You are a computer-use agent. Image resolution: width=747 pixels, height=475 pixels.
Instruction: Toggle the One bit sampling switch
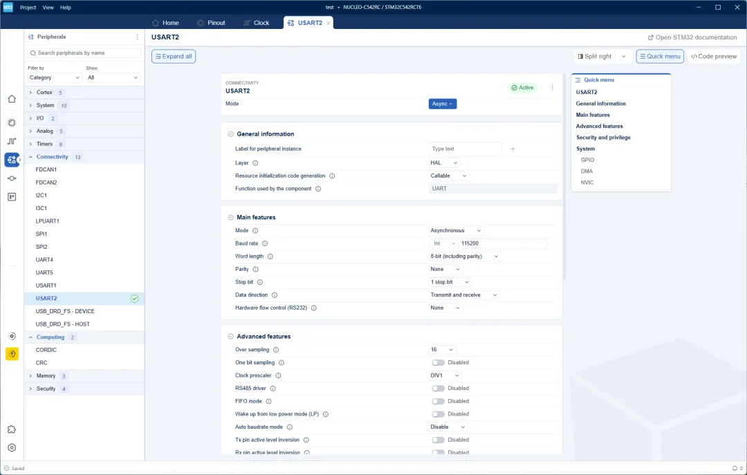(x=438, y=362)
